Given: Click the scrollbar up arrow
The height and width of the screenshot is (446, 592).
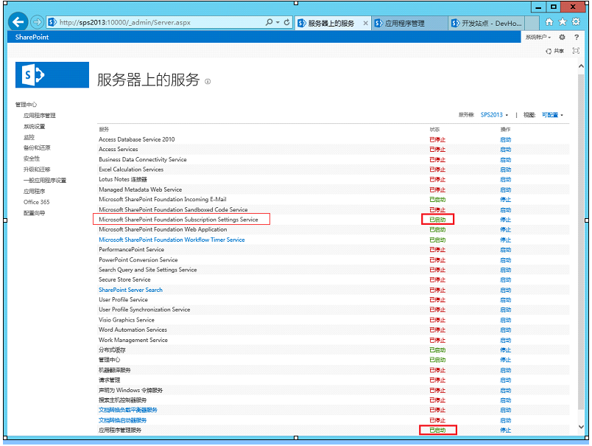Looking at the screenshot, I should (581, 66).
